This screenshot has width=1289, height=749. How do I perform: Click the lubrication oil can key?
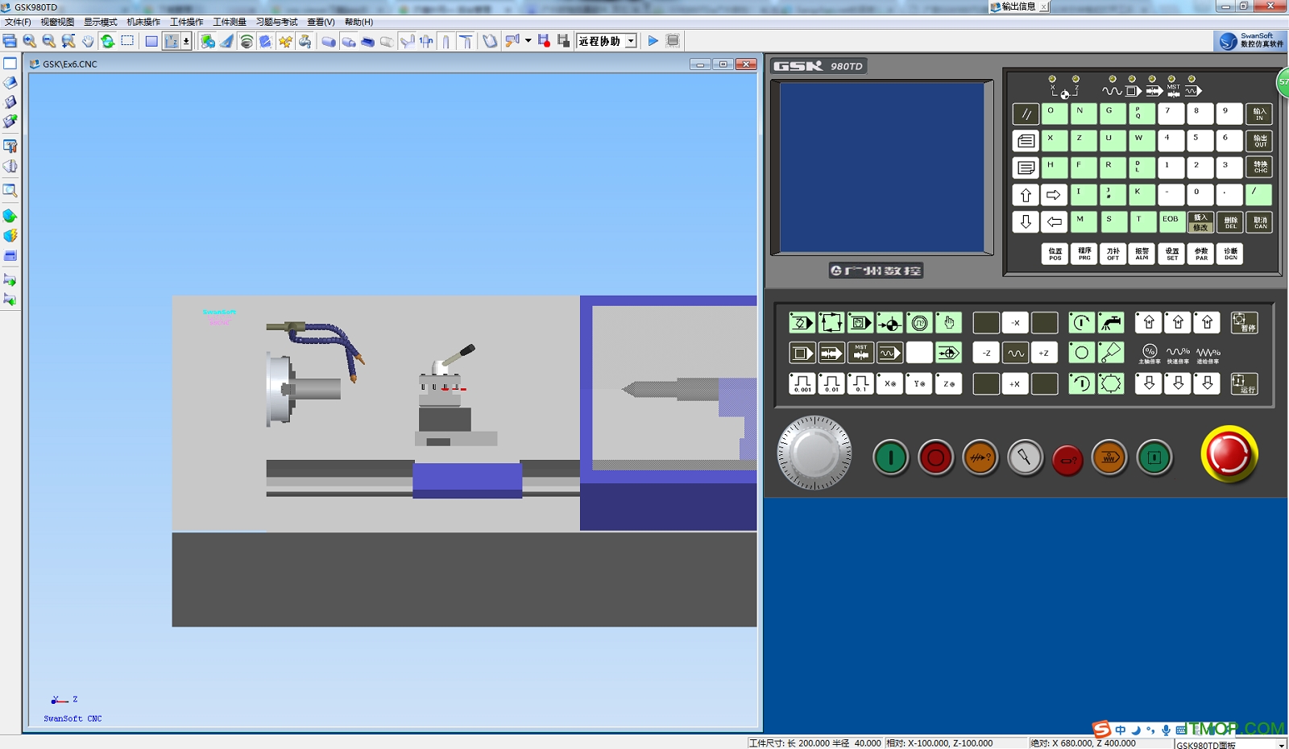[x=1111, y=353]
